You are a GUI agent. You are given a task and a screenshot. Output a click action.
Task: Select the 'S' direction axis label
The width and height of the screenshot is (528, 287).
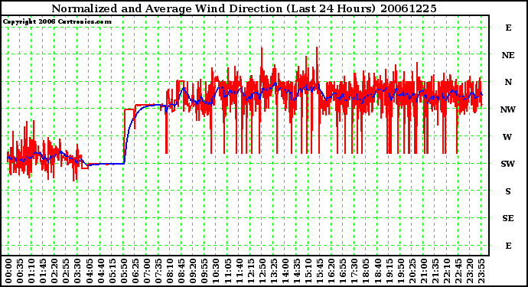coord(508,191)
